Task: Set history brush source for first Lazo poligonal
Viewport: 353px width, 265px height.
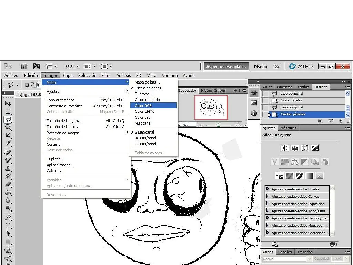Action: [265, 94]
